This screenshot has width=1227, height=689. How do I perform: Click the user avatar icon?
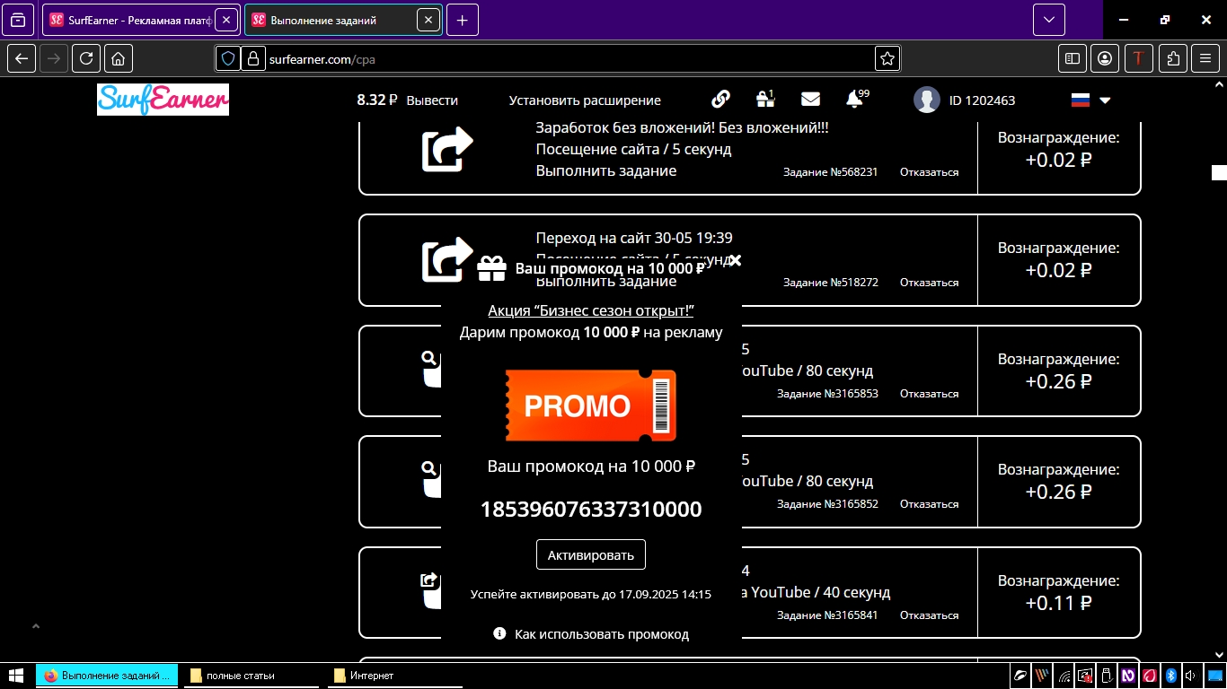point(926,100)
